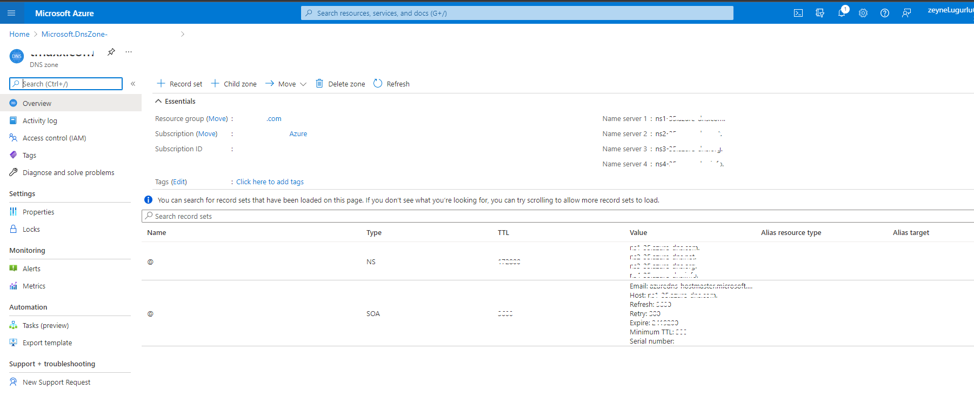The height and width of the screenshot is (416, 974).
Task: Click the Edit link beside Tags
Action: point(179,182)
